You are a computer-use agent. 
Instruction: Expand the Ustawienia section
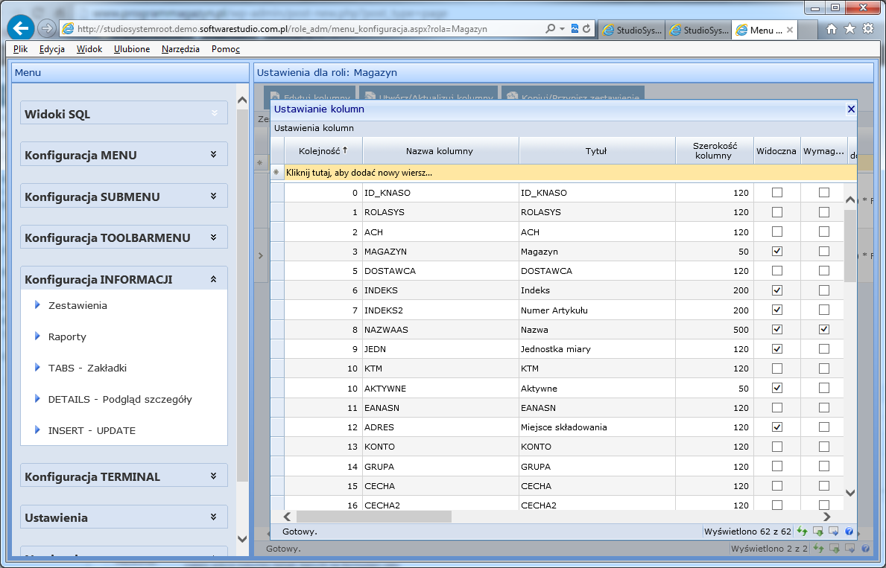coord(214,517)
